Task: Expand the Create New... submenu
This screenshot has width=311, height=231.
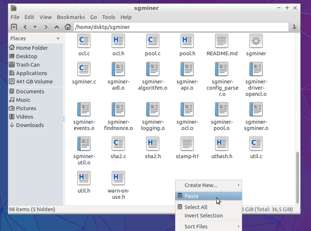Action: pos(208,185)
